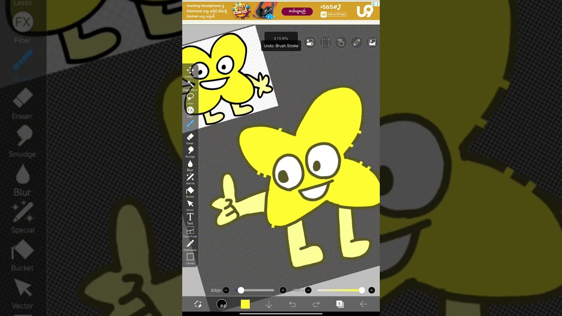Select the Frame Divider tool
Screen dimensions: 562x316
(190, 232)
